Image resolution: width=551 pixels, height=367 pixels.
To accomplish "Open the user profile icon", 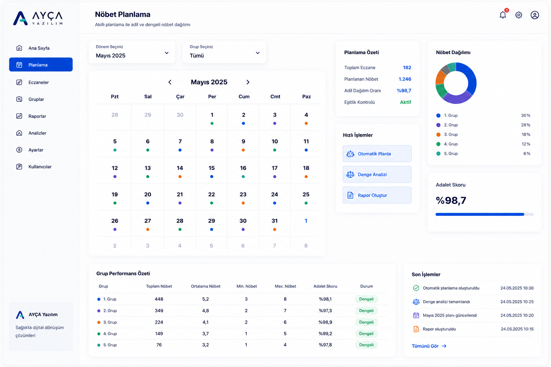I will [x=535, y=15].
